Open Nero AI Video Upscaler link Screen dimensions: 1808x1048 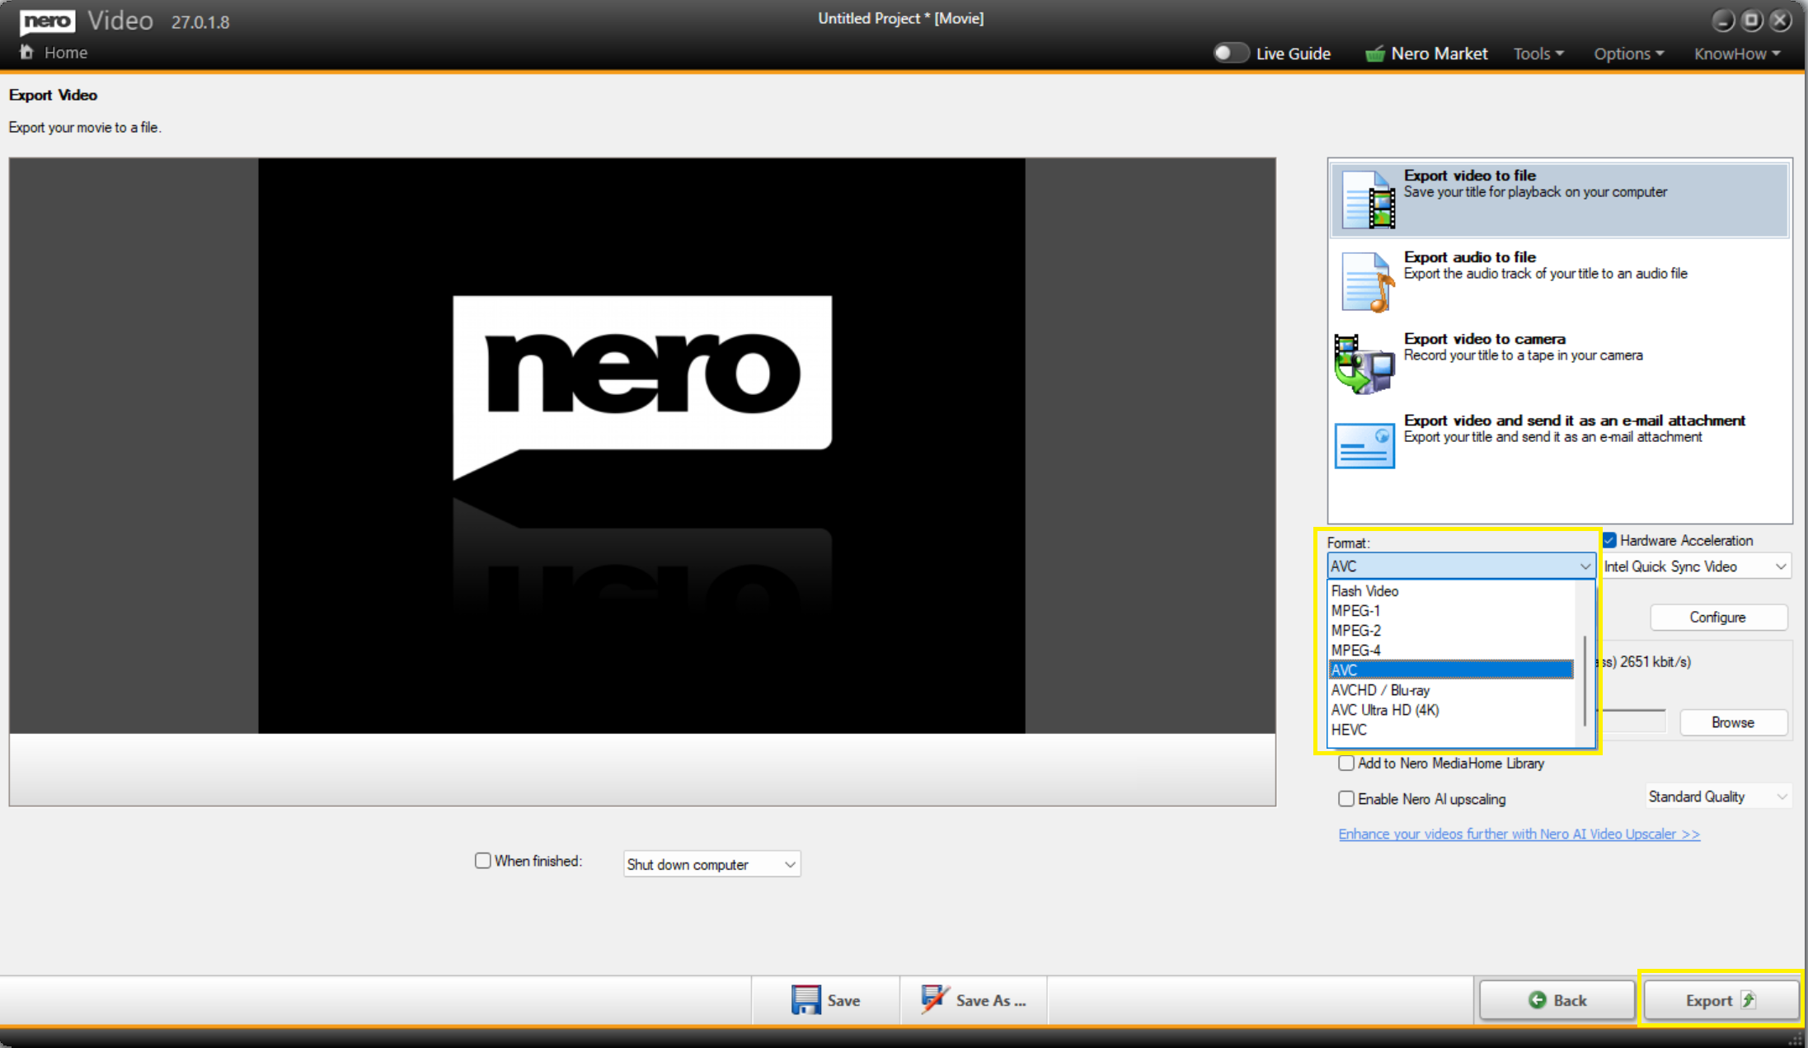1519,834
